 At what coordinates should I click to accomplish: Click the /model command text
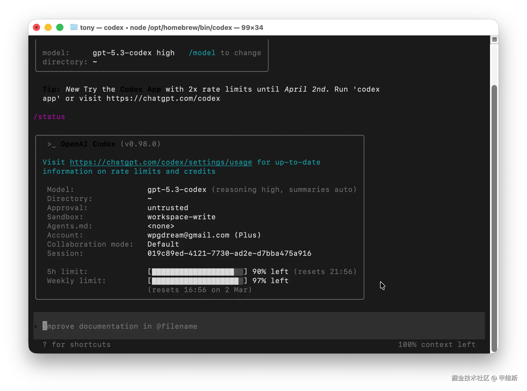click(202, 53)
